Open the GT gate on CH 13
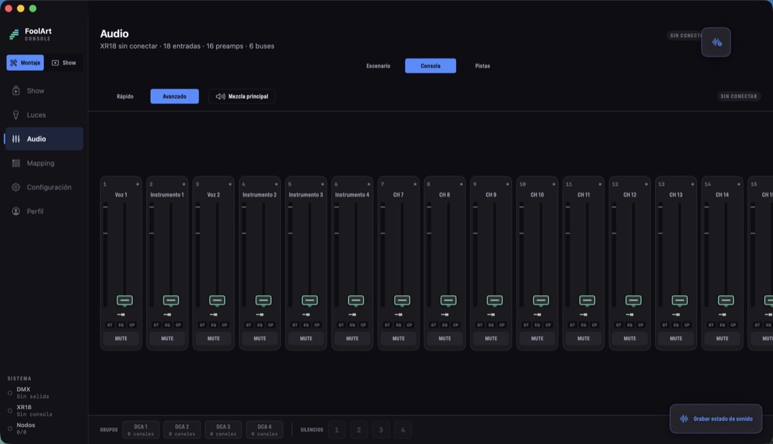Image resolution: width=773 pixels, height=444 pixels. click(665, 325)
